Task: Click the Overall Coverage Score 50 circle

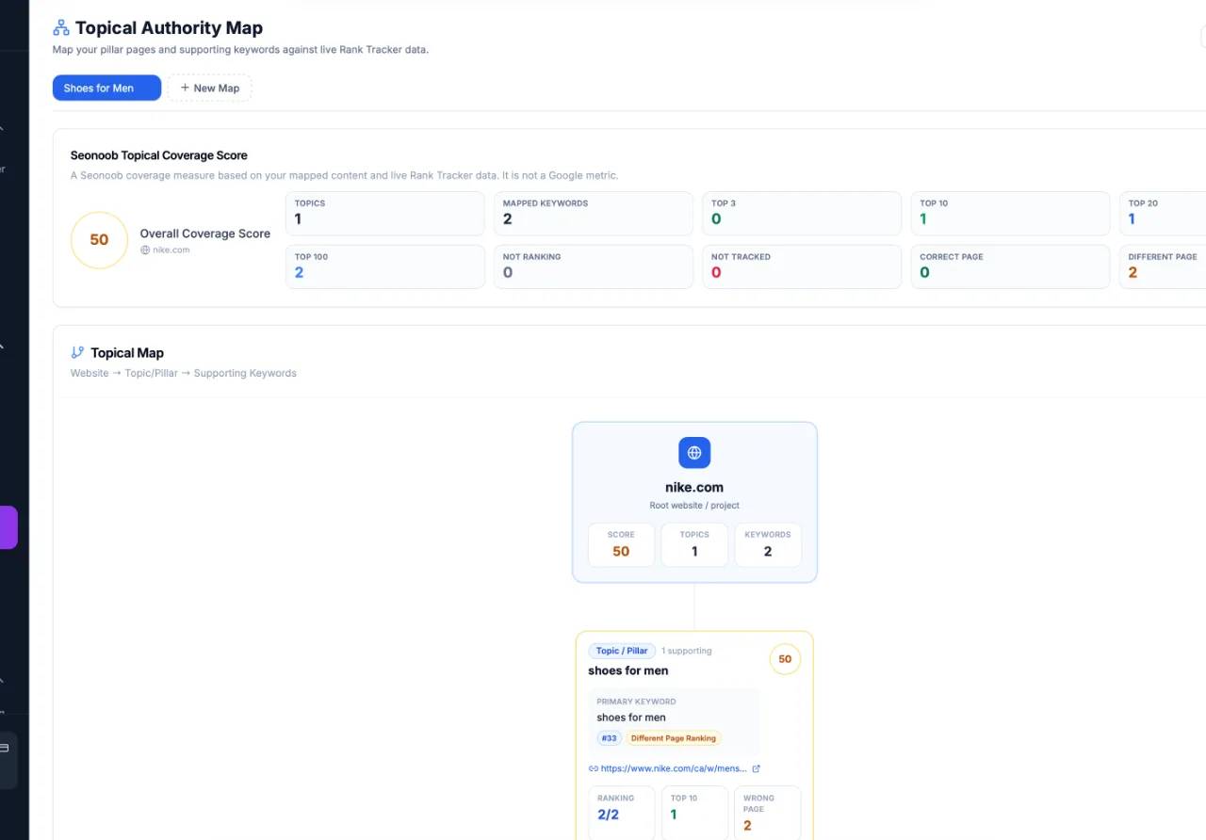Action: click(99, 240)
